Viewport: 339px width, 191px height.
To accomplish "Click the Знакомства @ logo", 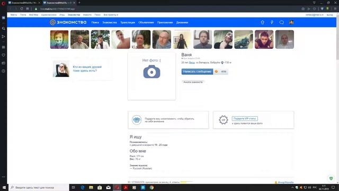I will (x=68, y=22).
